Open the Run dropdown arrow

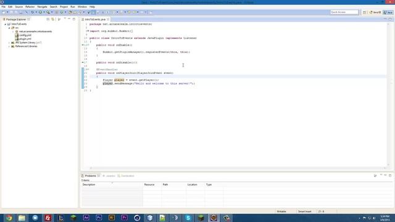point(44,12)
